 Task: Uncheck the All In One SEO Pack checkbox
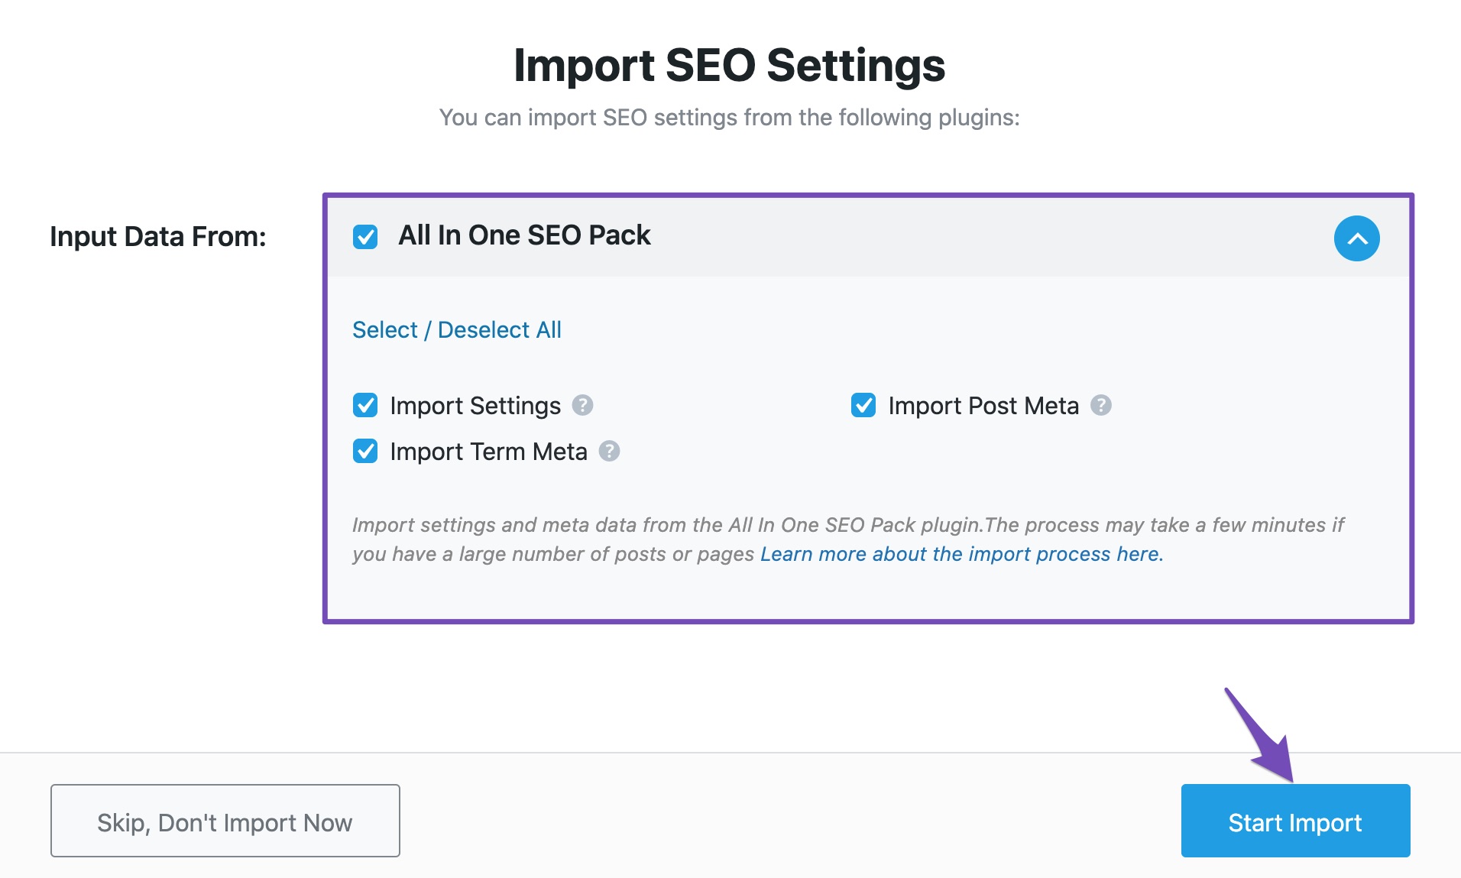(365, 237)
